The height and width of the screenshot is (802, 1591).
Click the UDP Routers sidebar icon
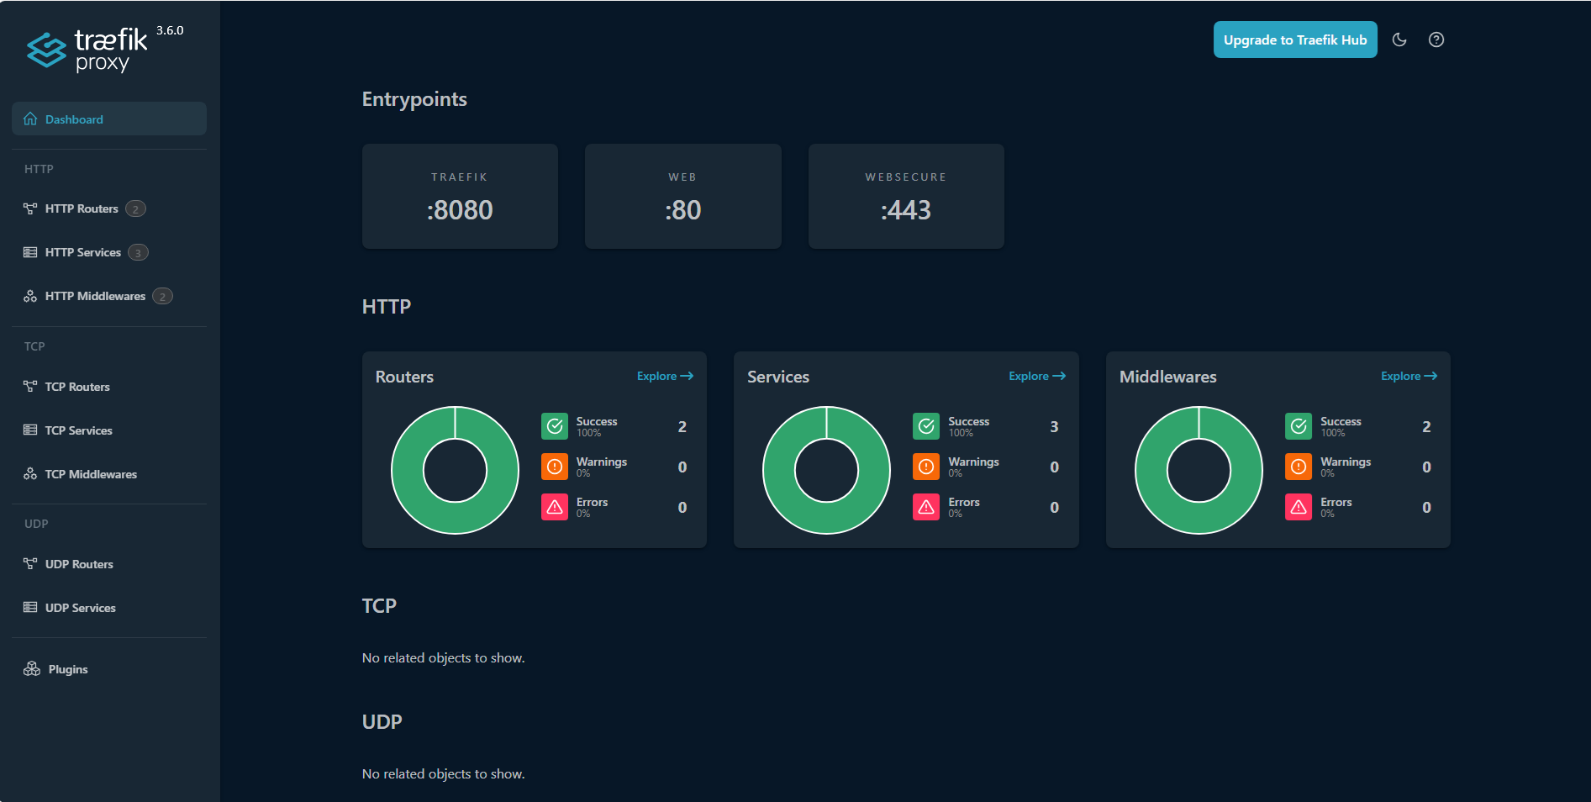pos(30,564)
